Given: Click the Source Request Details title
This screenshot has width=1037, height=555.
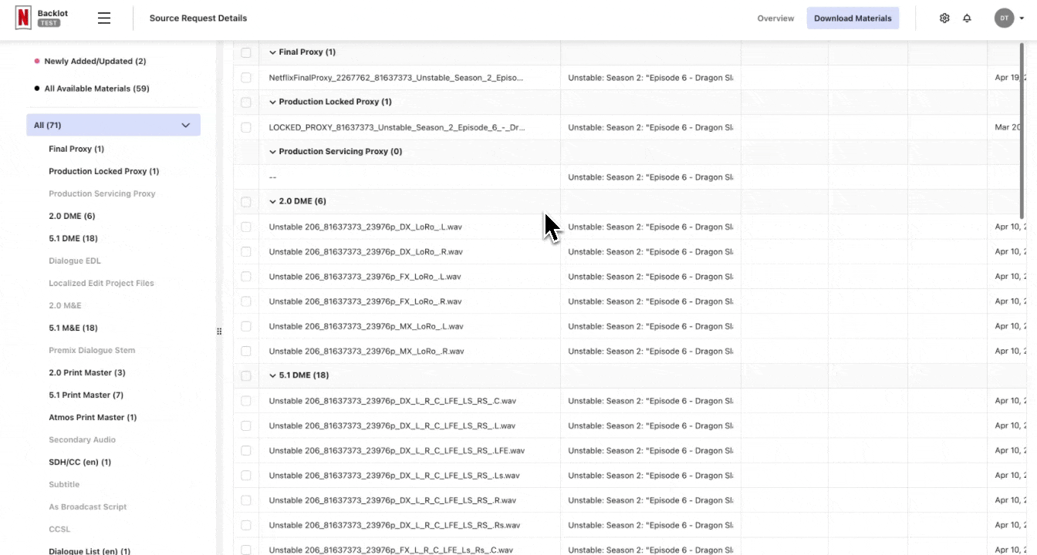Looking at the screenshot, I should 198,18.
